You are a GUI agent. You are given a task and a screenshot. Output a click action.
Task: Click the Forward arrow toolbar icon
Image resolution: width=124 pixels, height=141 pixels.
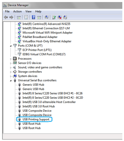(x=11, y=17)
